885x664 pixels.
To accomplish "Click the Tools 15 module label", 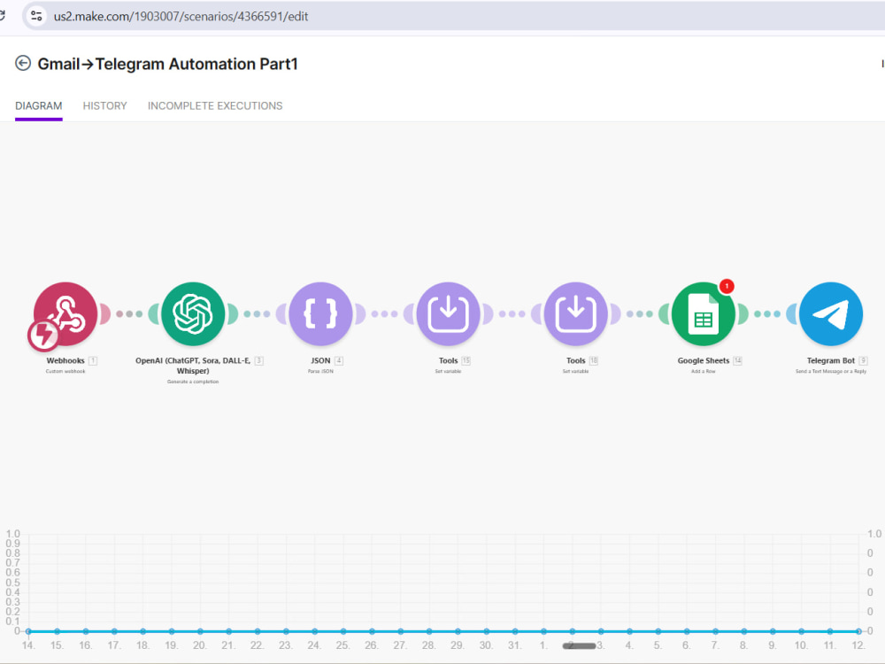I will click(448, 360).
